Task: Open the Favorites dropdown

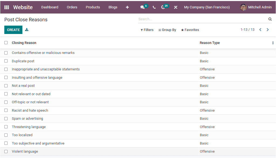Action: (190, 30)
